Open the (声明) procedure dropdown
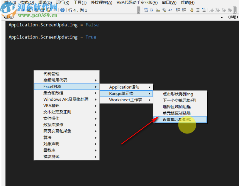This screenshot has height=186, width=239. point(233,17)
